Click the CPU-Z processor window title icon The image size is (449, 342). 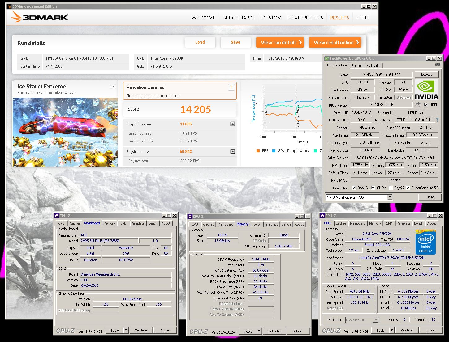(x=322, y=216)
